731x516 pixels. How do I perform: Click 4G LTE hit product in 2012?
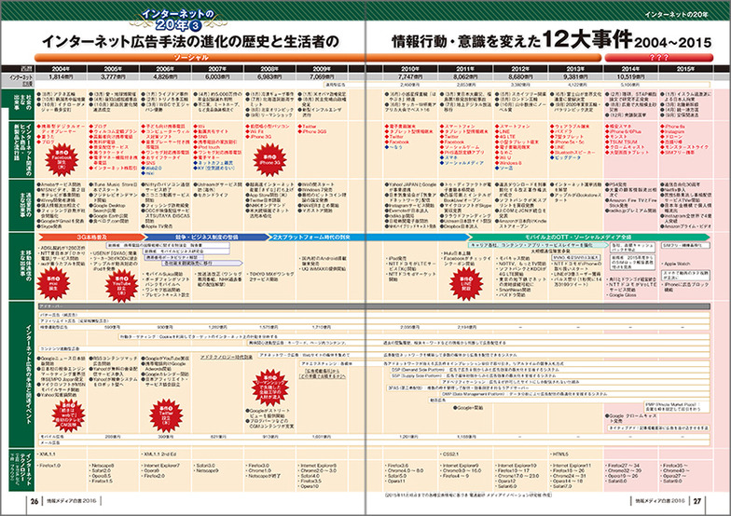coord(506,137)
